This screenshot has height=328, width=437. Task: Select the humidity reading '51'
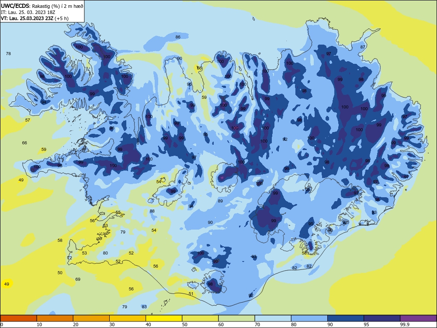coord(191,294)
